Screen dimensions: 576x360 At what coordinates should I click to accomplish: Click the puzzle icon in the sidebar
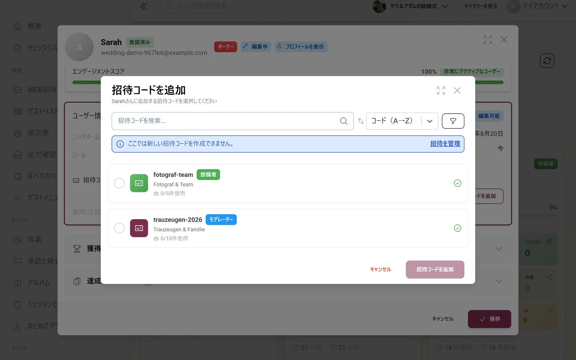point(18,176)
